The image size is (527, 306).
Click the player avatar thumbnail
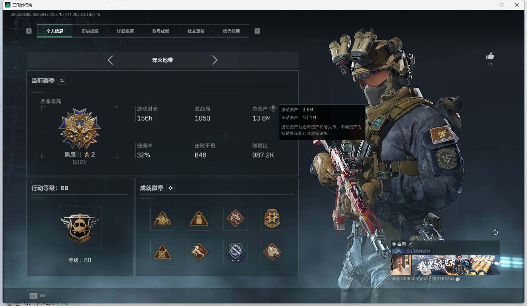pos(401,265)
